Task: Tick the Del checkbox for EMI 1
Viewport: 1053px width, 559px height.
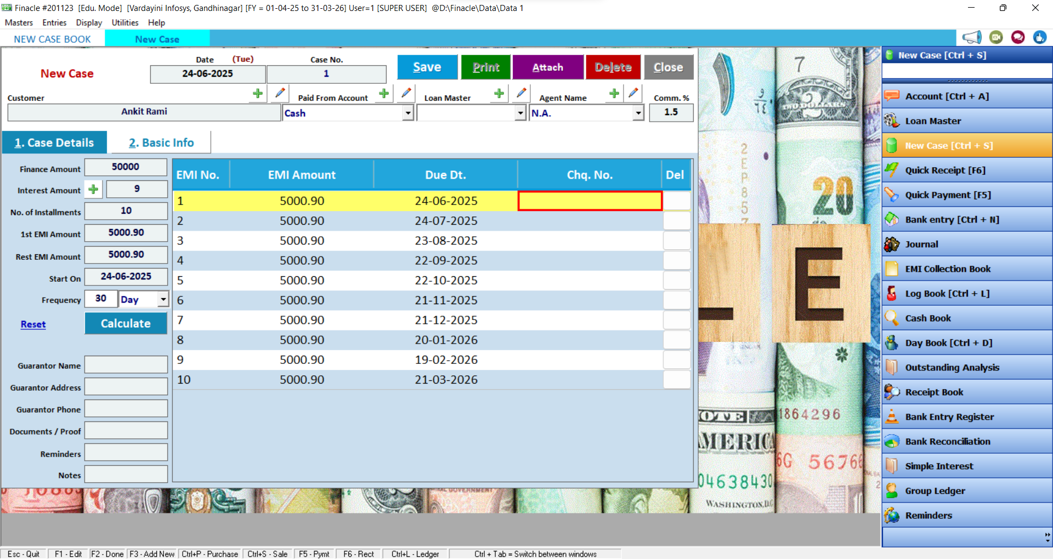Action: [x=676, y=201]
